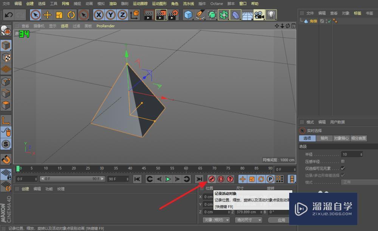
Task: Toggle the Y axis lock
Action: tap(110, 15)
